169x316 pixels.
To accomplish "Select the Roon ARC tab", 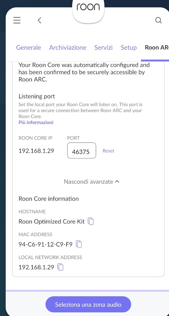I will pyautogui.click(x=156, y=48).
